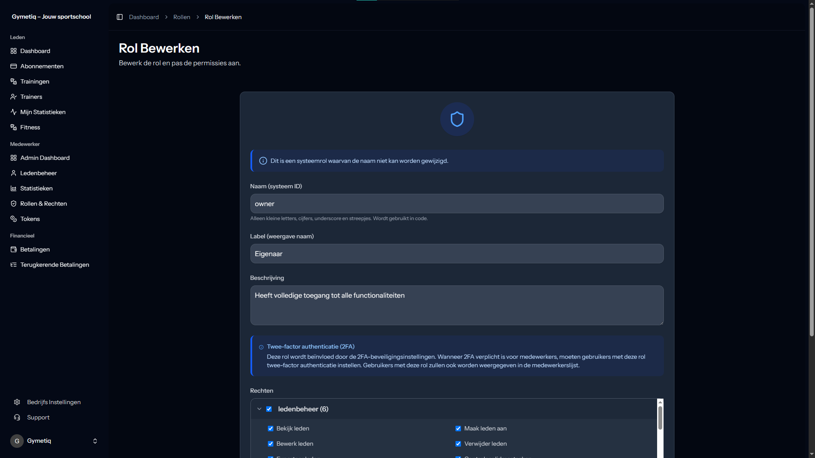815x458 pixels.
Task: Open Rollen & Rechten menu item
Action: click(54, 204)
